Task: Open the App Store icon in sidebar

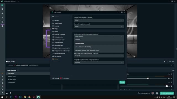Action: click(2, 18)
